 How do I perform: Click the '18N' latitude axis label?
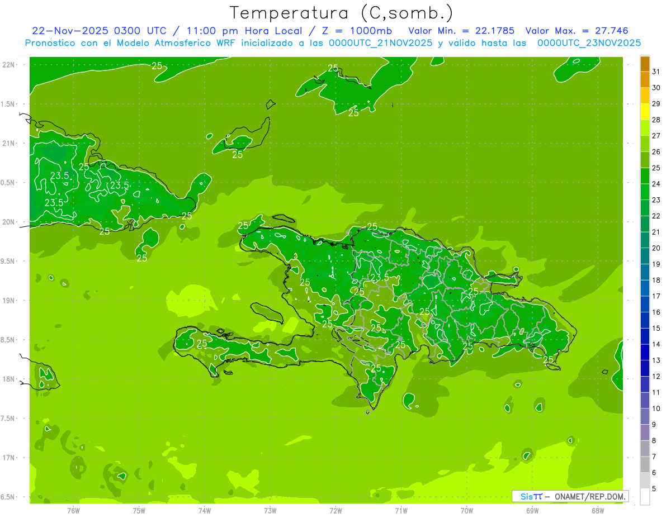click(8, 379)
